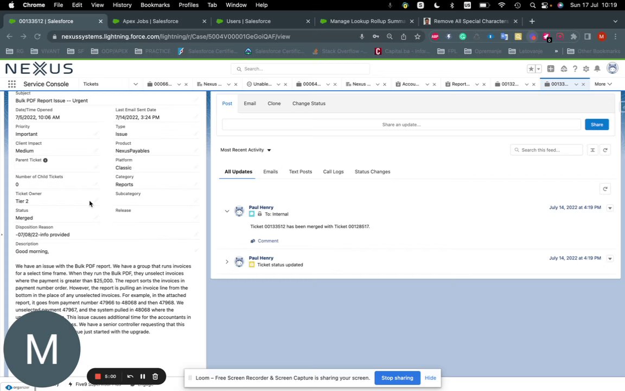Open the Trailhead guidance center icon

pyautogui.click(x=564, y=68)
